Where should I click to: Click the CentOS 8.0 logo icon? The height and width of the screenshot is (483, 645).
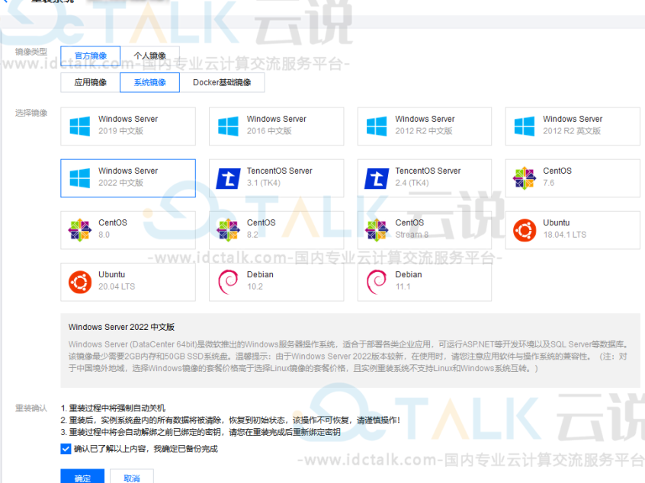click(80, 230)
